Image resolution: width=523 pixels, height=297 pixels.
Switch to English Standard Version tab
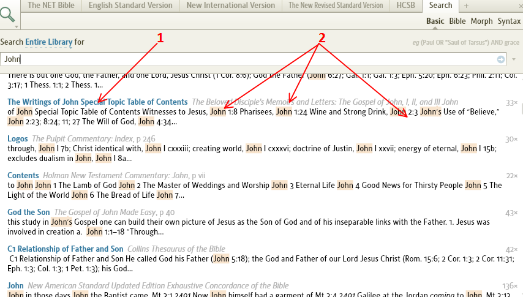click(x=130, y=6)
